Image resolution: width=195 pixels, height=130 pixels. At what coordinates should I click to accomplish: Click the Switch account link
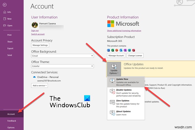pos(38,34)
